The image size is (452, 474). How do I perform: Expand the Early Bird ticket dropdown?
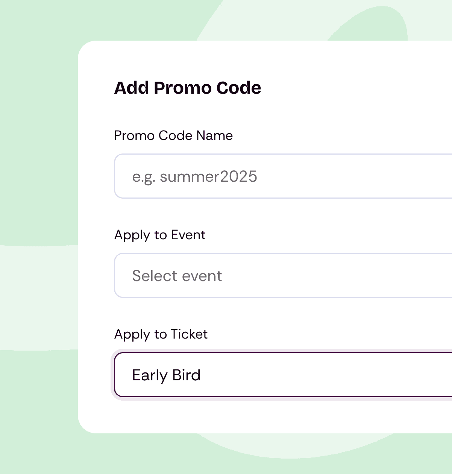click(x=283, y=375)
